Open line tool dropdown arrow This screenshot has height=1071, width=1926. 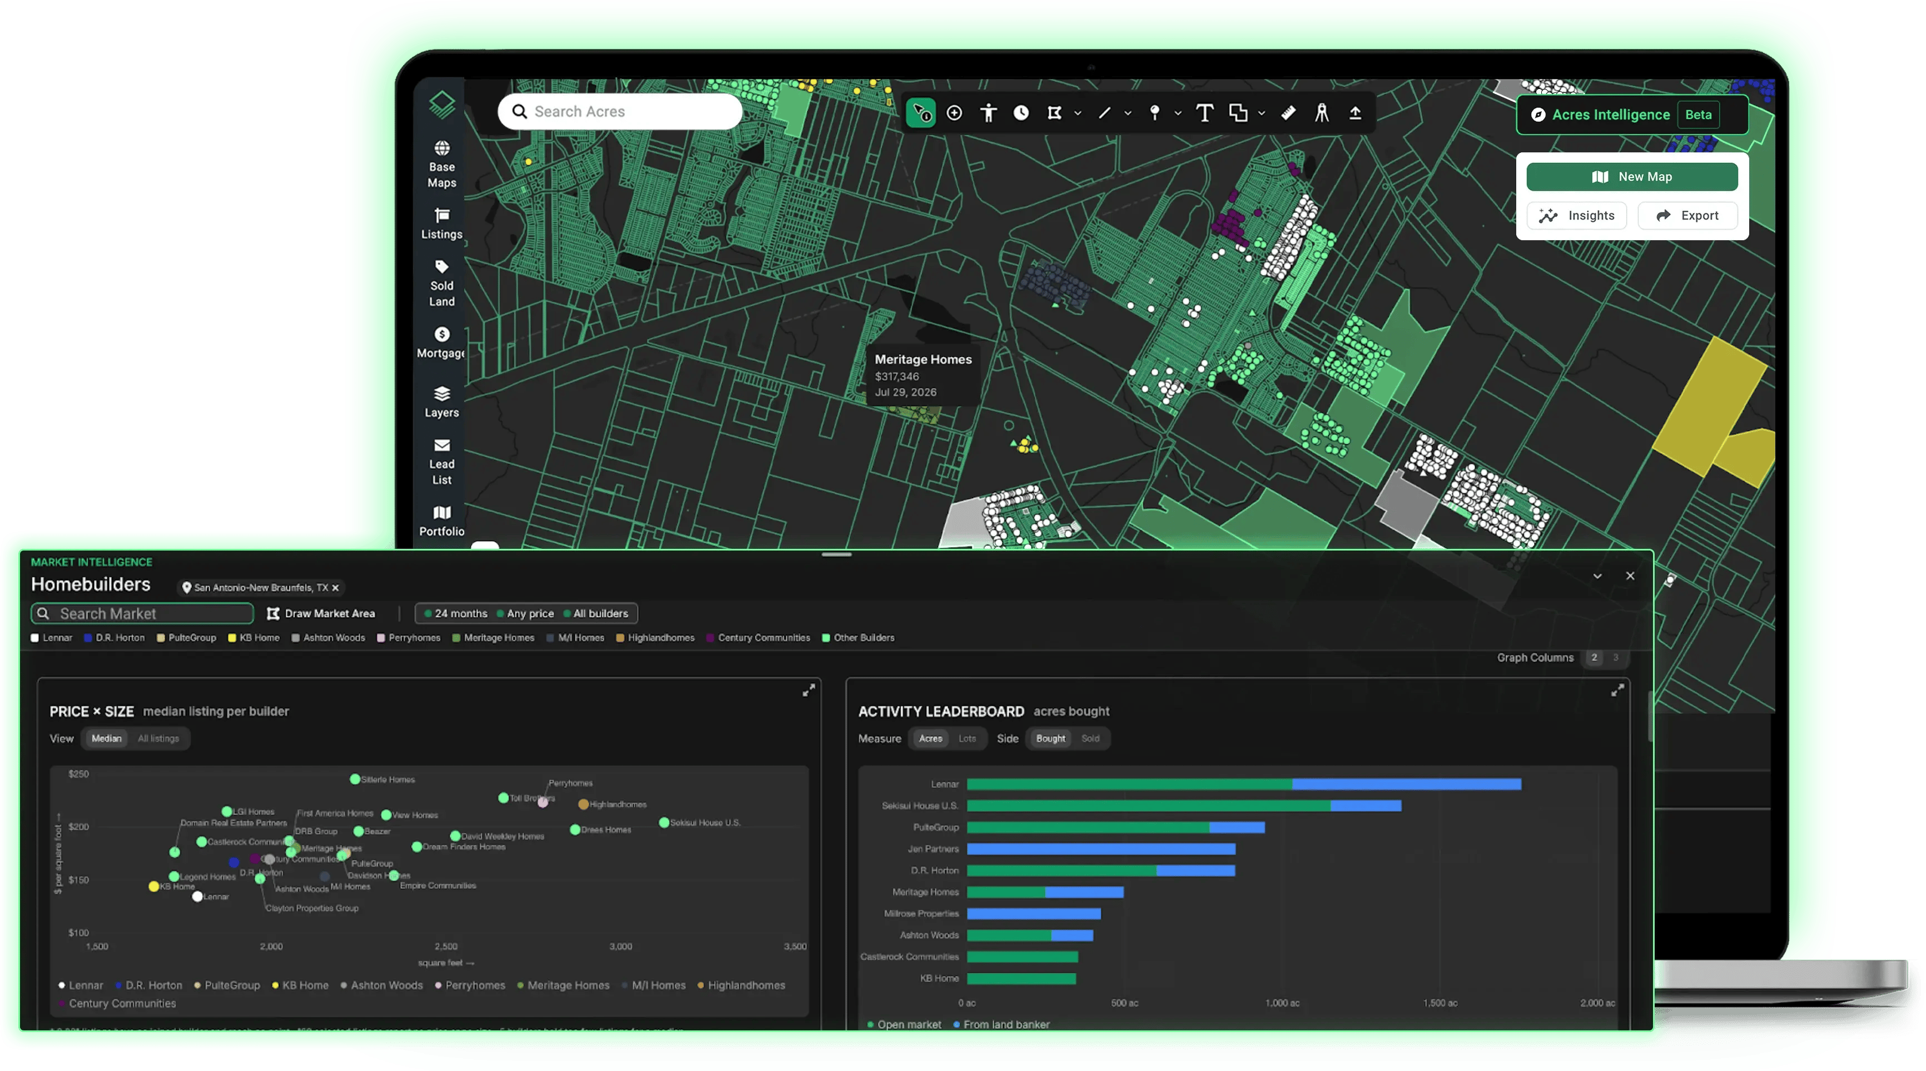click(1128, 113)
